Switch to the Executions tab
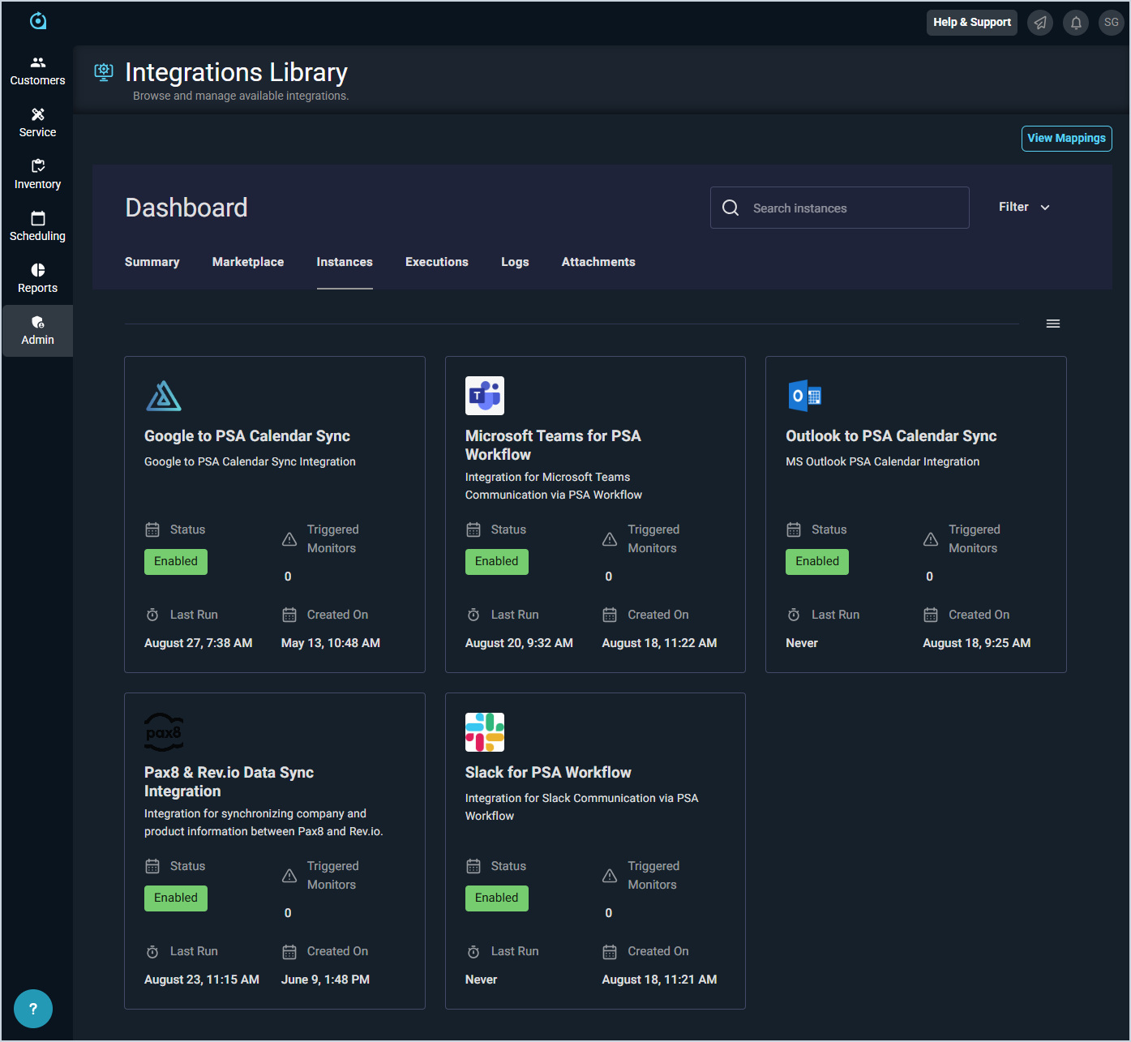 pyautogui.click(x=437, y=262)
